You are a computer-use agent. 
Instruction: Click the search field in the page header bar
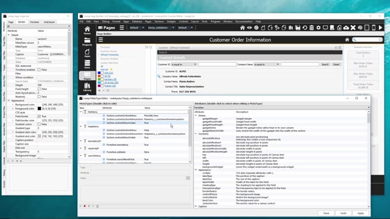[367, 40]
